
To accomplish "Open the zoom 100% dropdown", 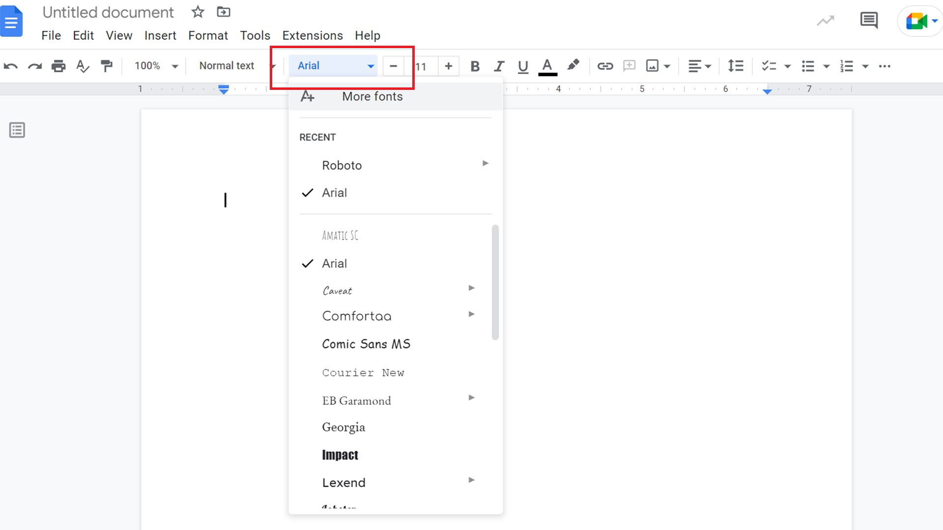I will click(156, 66).
